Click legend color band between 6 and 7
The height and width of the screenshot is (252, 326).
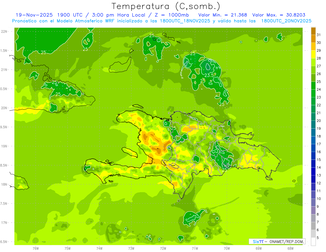pyautogui.click(x=313, y=226)
